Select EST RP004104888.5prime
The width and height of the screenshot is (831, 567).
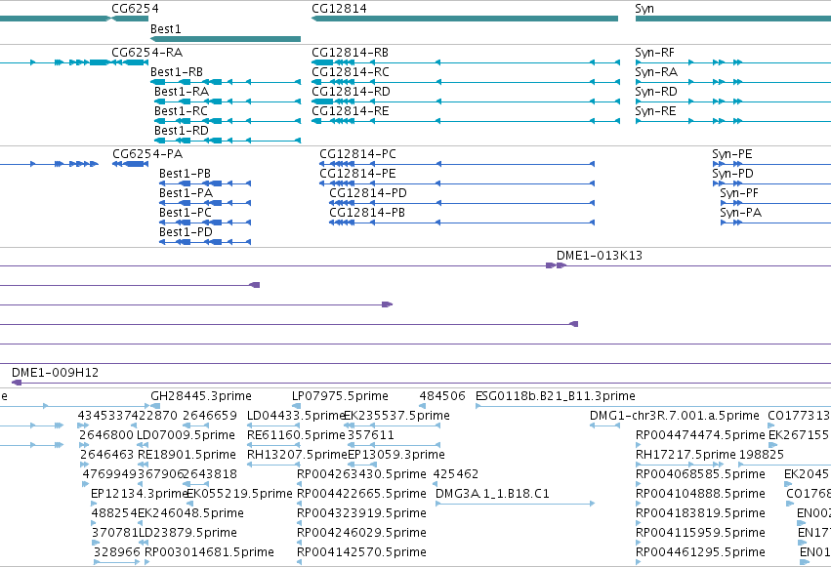click(700, 494)
